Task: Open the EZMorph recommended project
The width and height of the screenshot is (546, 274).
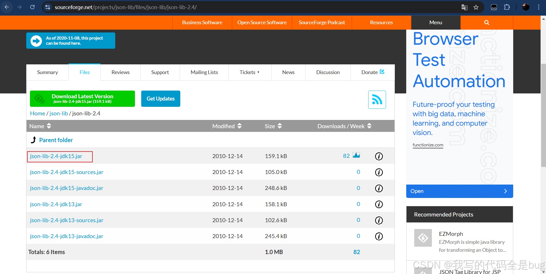Action: [451, 234]
